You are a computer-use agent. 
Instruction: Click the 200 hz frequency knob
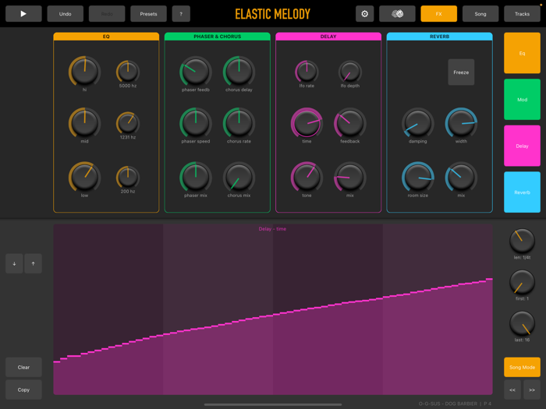[x=128, y=177]
